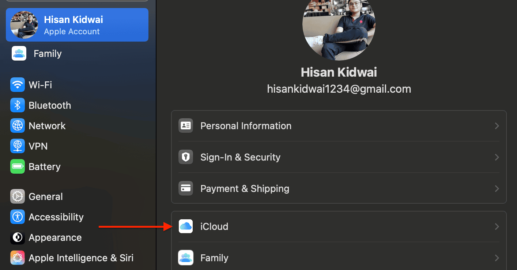Open Personal Information settings label
Viewport: 517px width, 270px height.
coord(246,126)
